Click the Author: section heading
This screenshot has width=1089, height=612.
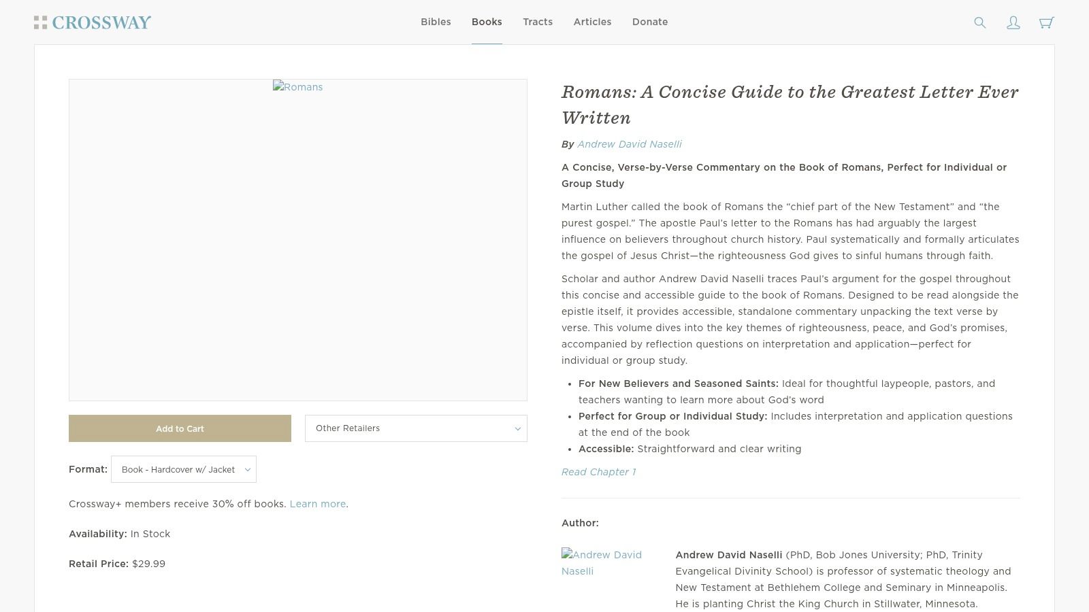point(580,523)
